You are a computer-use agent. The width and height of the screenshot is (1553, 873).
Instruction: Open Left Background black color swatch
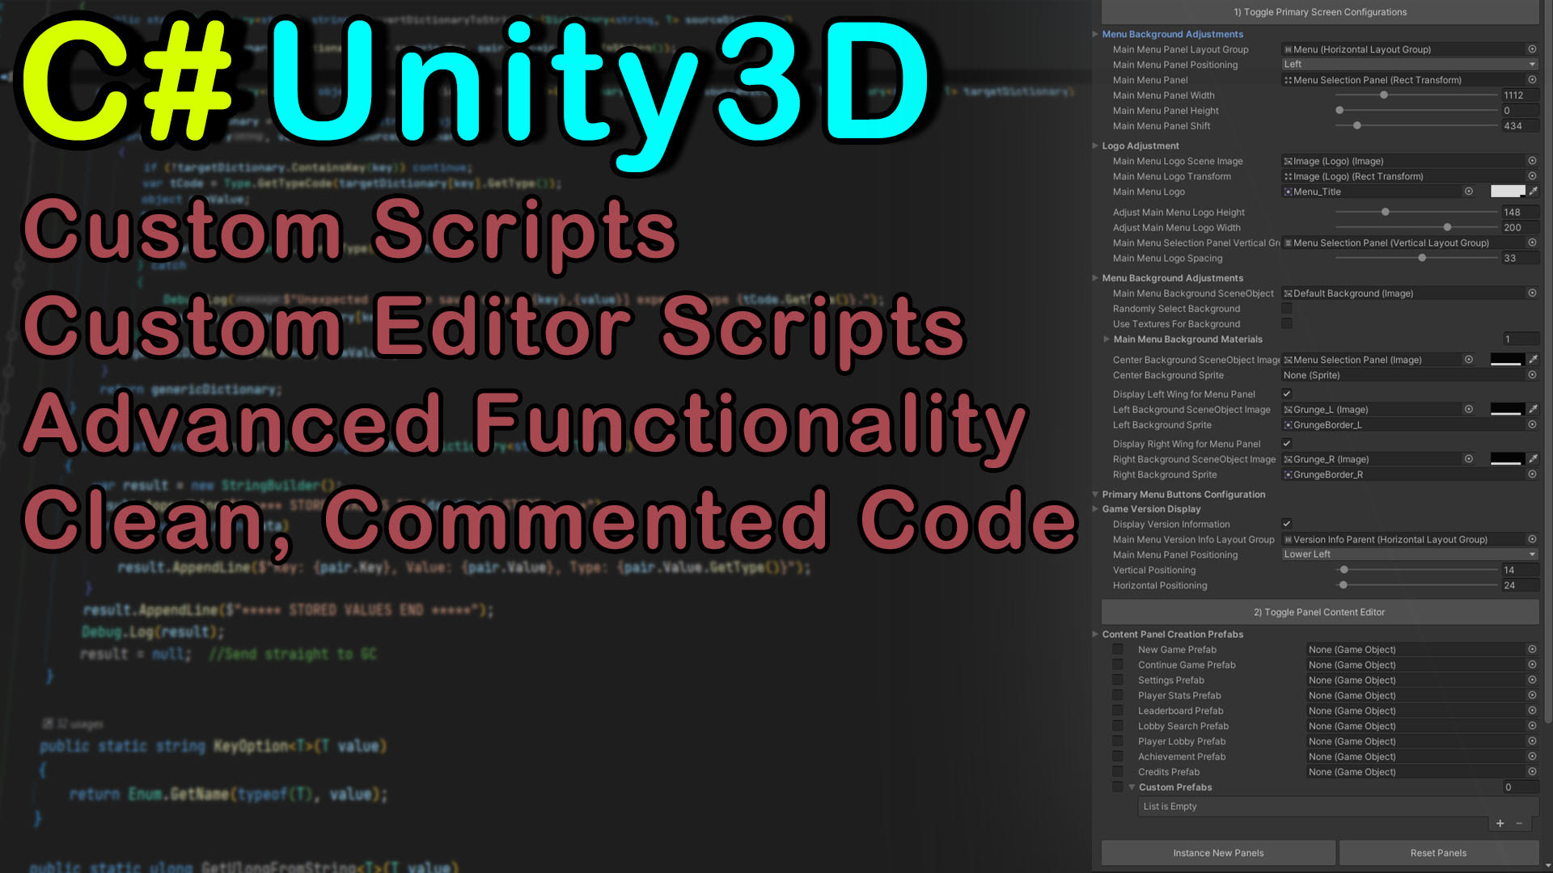[1508, 410]
